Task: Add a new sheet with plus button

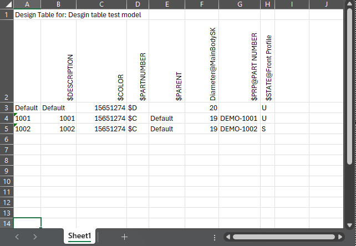Action: pos(124,237)
